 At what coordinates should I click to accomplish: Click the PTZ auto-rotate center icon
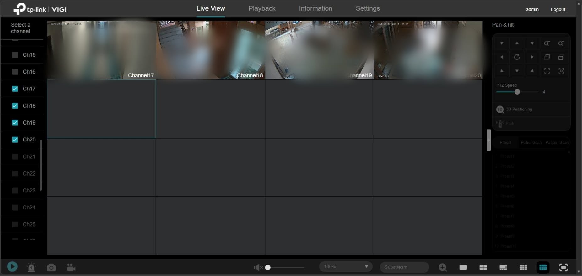click(517, 57)
